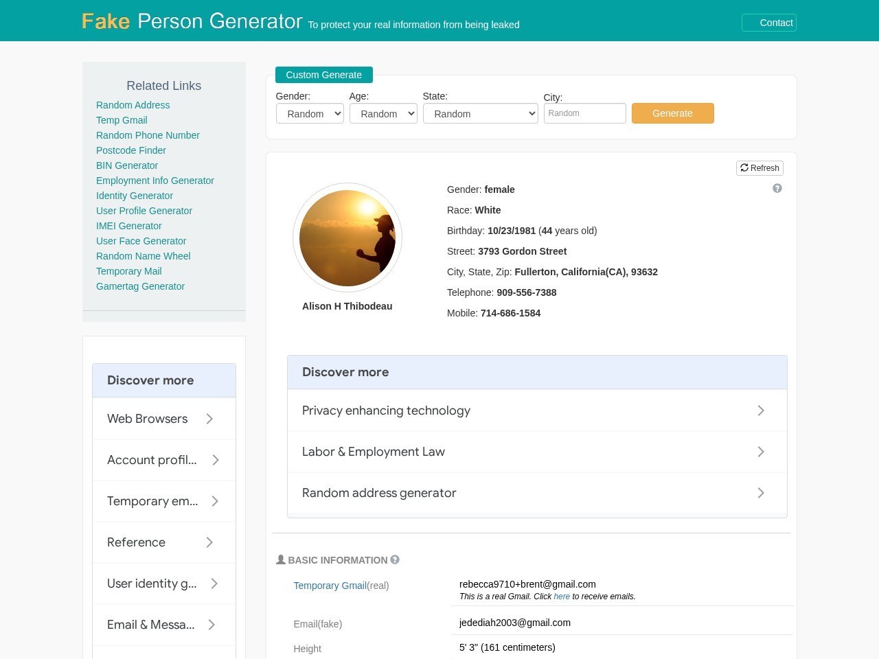The width and height of the screenshot is (879, 659).
Task: Click the Temporary Gmail link in basic info
Action: [330, 586]
